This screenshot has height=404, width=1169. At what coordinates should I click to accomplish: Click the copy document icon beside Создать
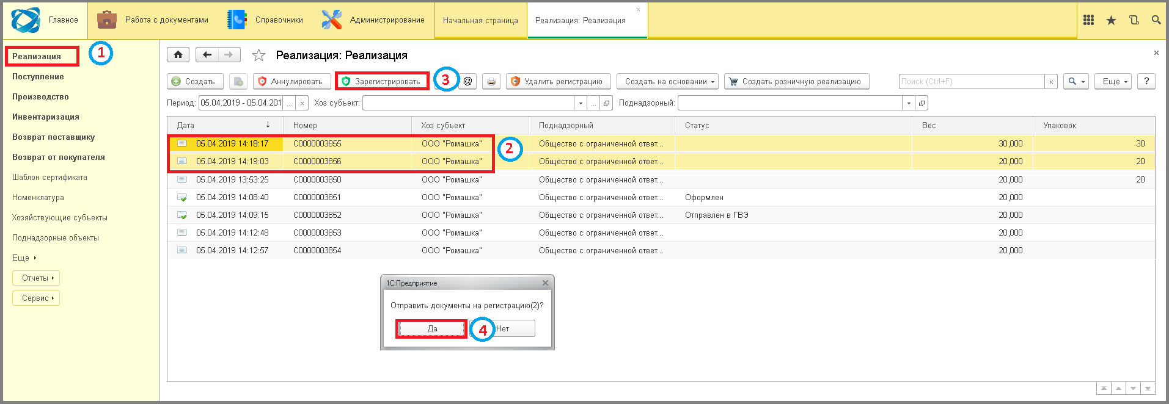[238, 81]
